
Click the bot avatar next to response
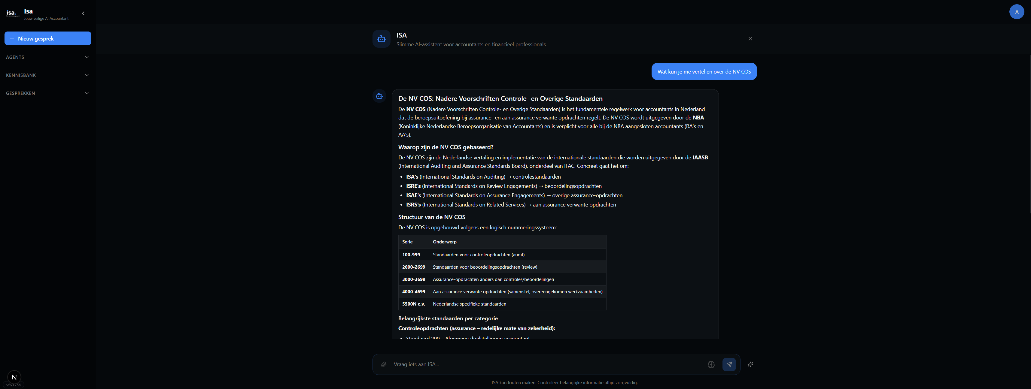[x=379, y=96]
